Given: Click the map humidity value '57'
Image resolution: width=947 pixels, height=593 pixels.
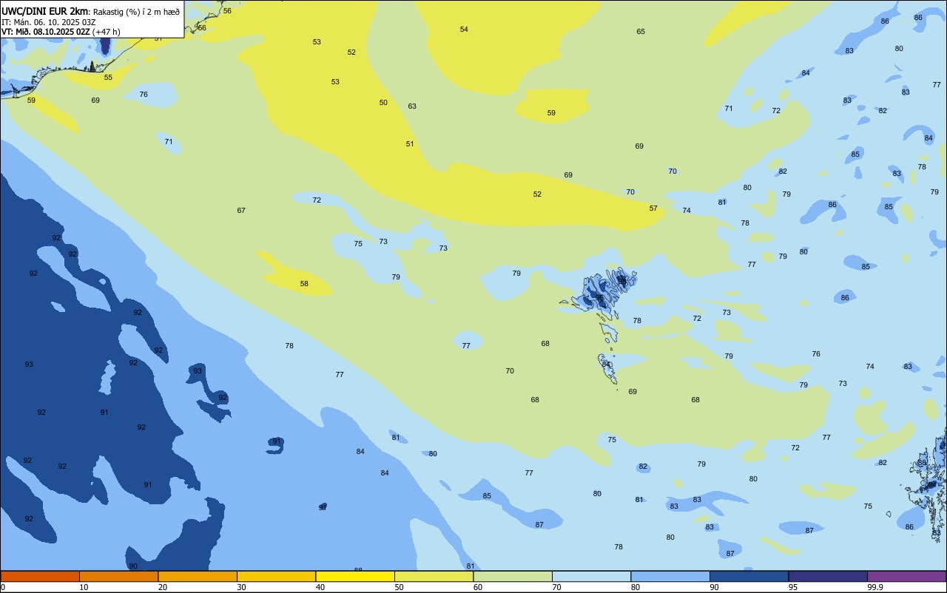Looking at the screenshot, I should 653,209.
